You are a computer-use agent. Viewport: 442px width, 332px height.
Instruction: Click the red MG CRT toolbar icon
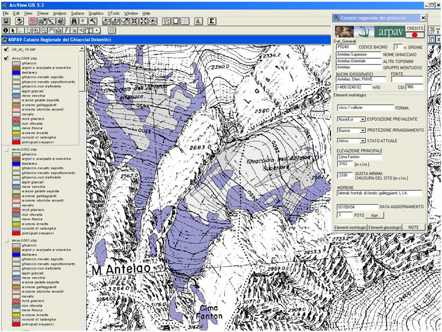click(x=33, y=21)
